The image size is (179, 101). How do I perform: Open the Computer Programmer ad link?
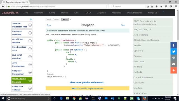click(22, 72)
